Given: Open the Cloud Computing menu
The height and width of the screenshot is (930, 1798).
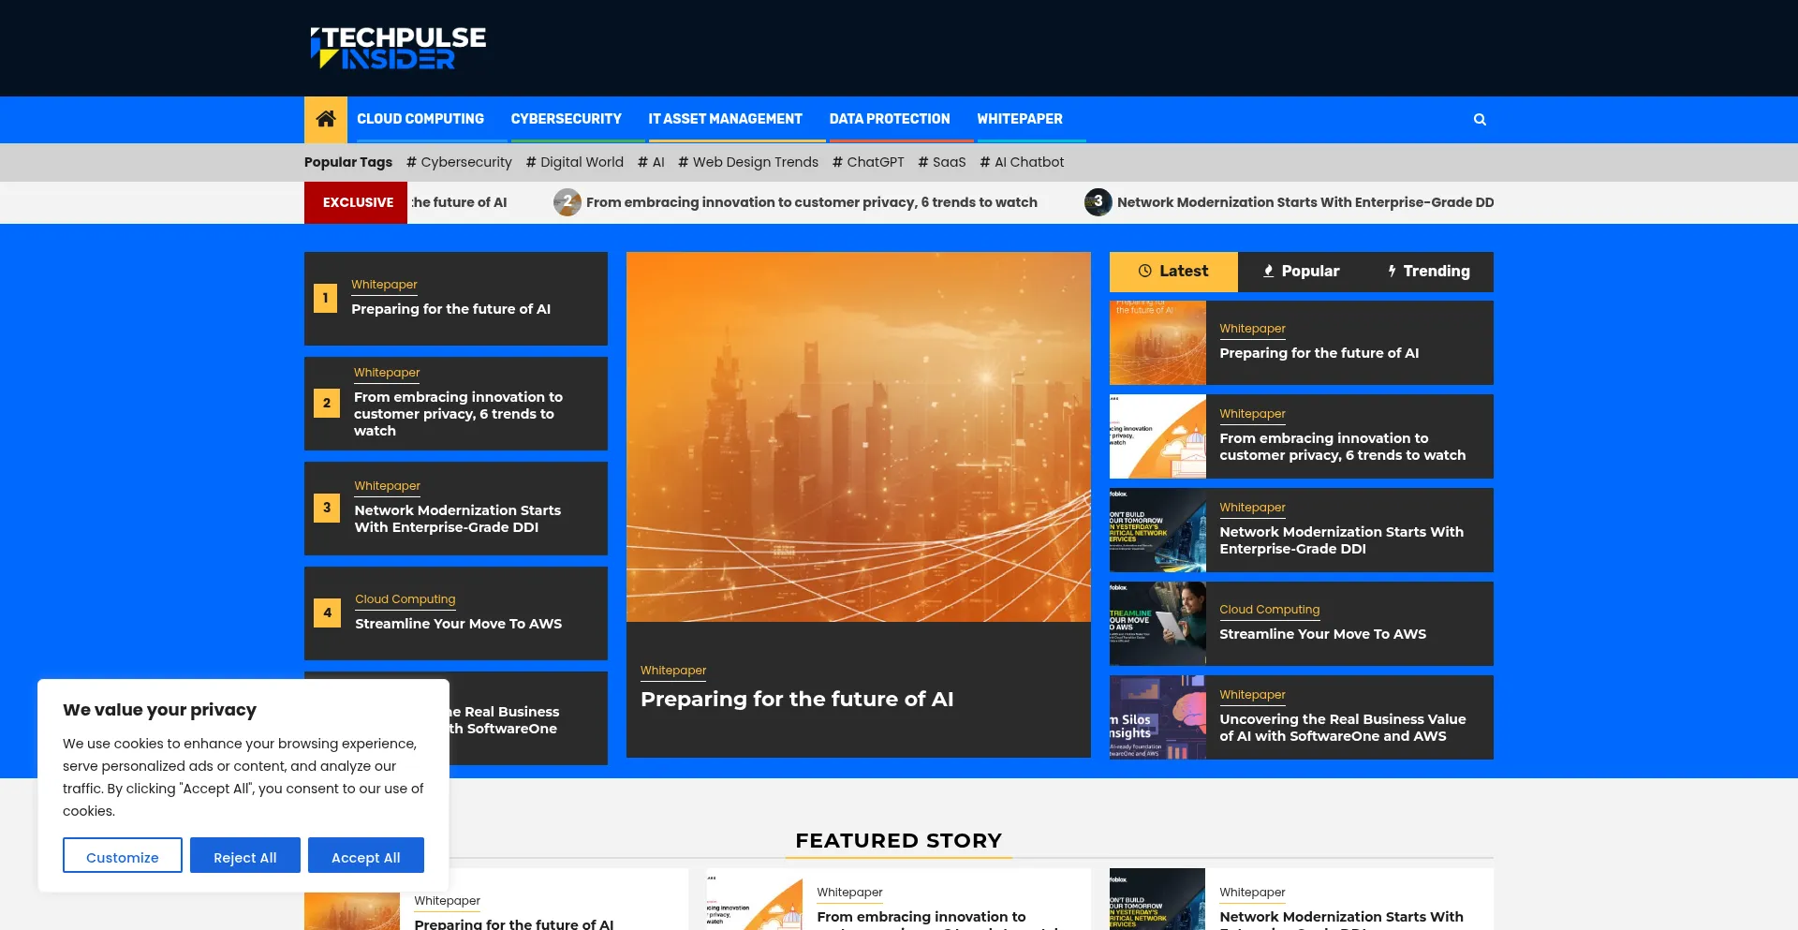Looking at the screenshot, I should [420, 119].
